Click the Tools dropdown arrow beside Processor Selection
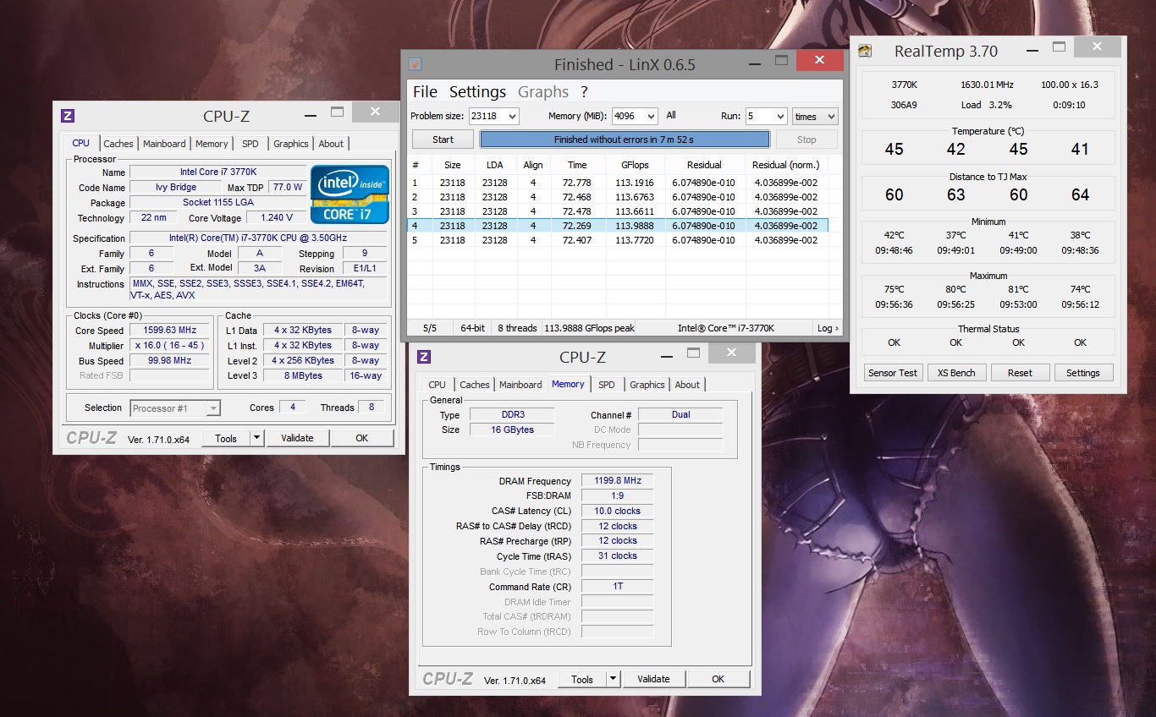 coord(257,438)
